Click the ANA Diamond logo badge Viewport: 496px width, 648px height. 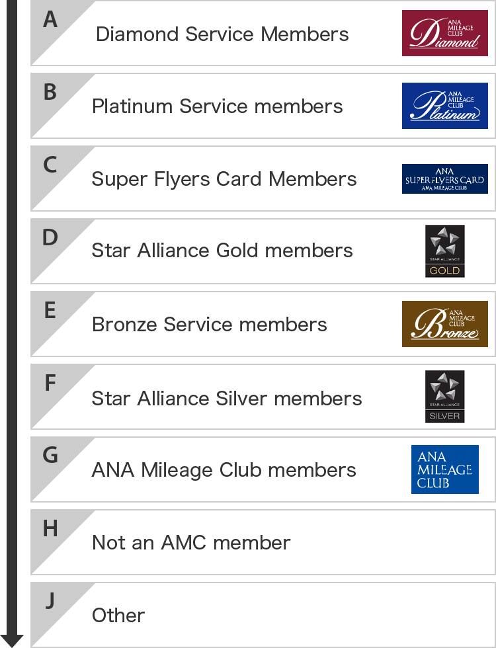pyautogui.click(x=444, y=33)
